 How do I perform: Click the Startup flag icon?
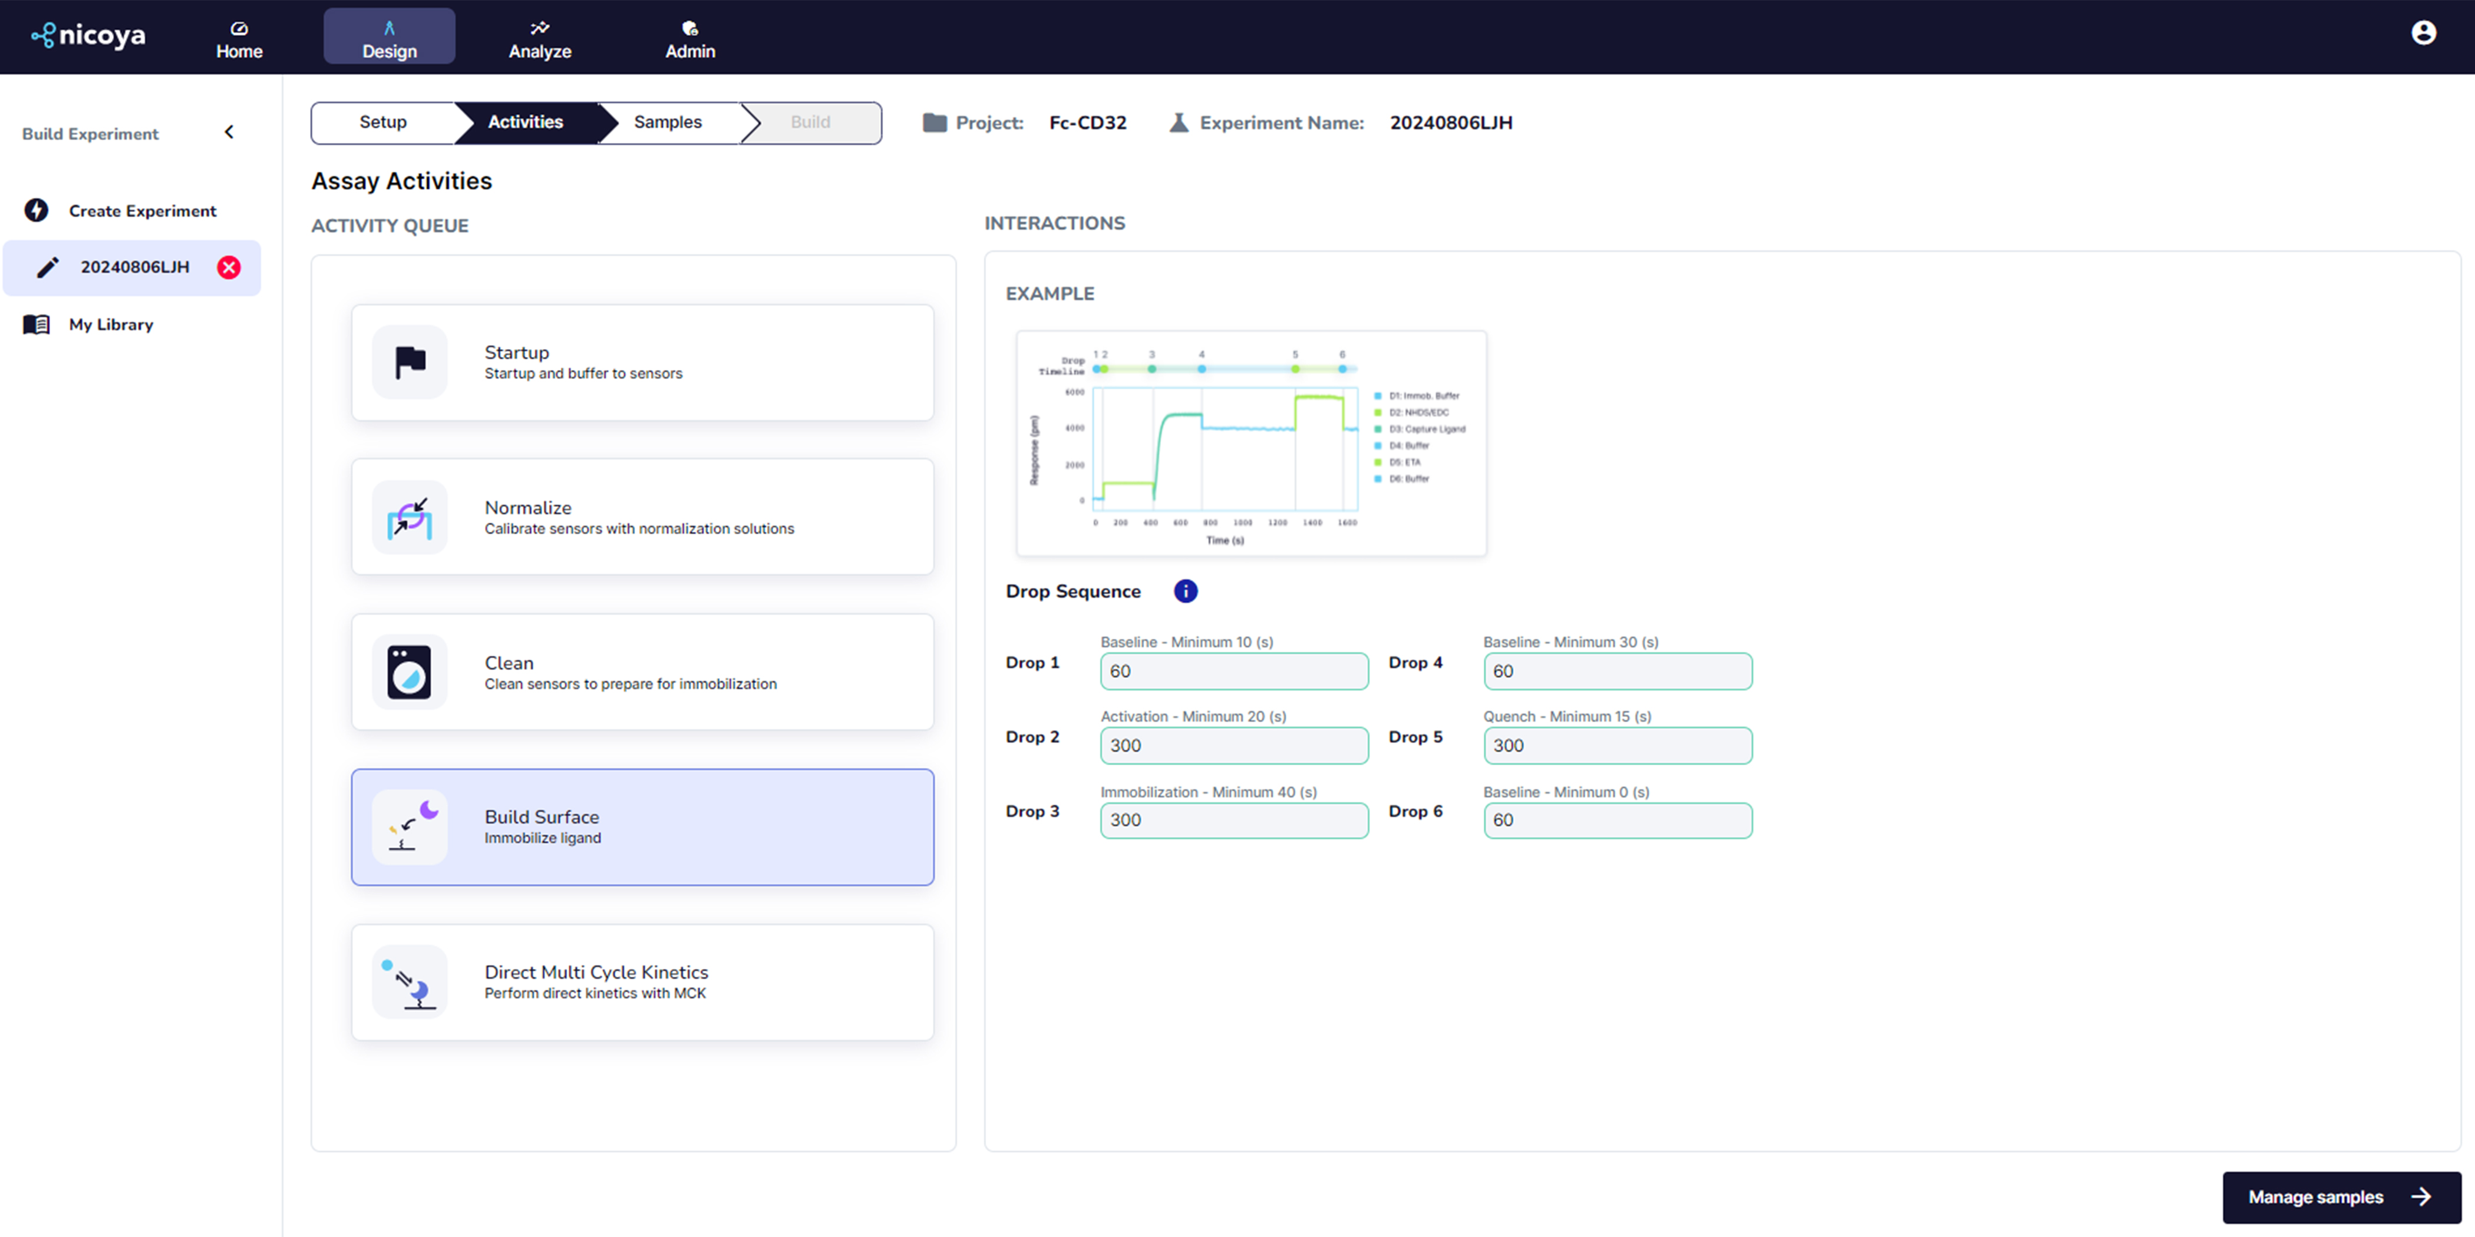(410, 363)
